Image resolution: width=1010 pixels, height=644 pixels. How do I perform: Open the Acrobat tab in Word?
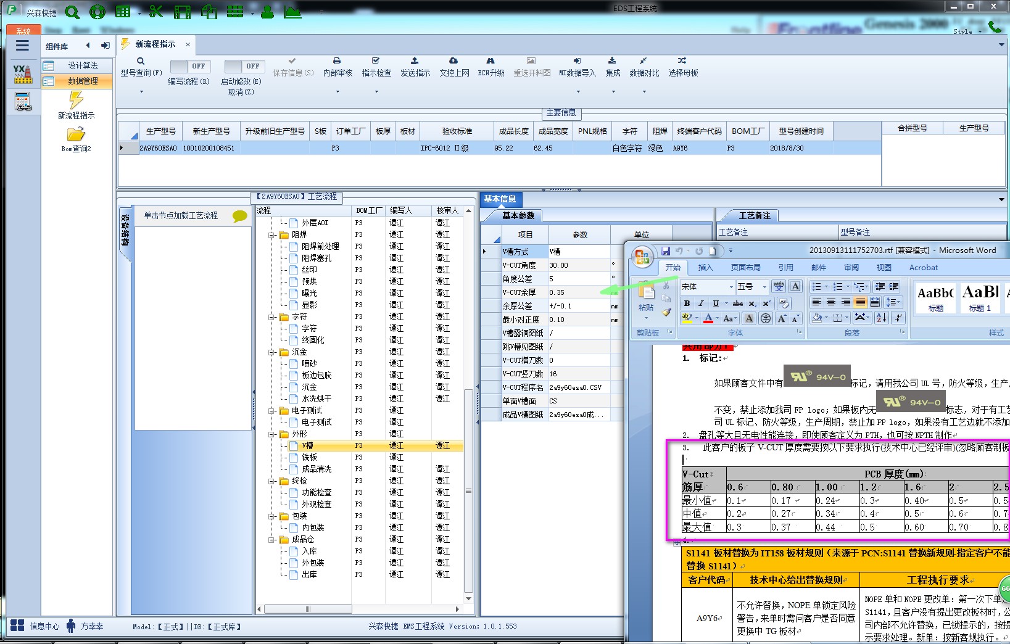[923, 268]
